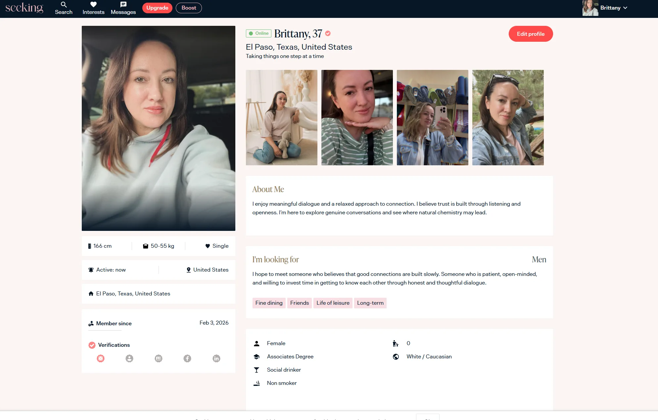Viewport: 658px width, 420px height.
Task: Click the ID card verification badge
Action: pyautogui.click(x=159, y=358)
